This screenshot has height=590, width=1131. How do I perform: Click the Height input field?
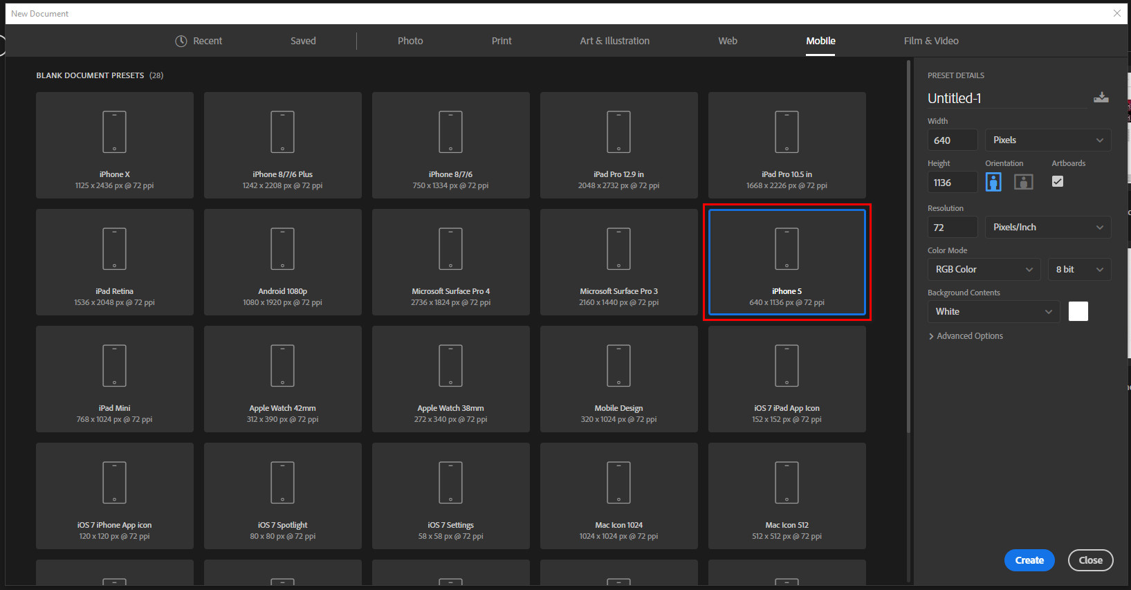[x=953, y=183]
